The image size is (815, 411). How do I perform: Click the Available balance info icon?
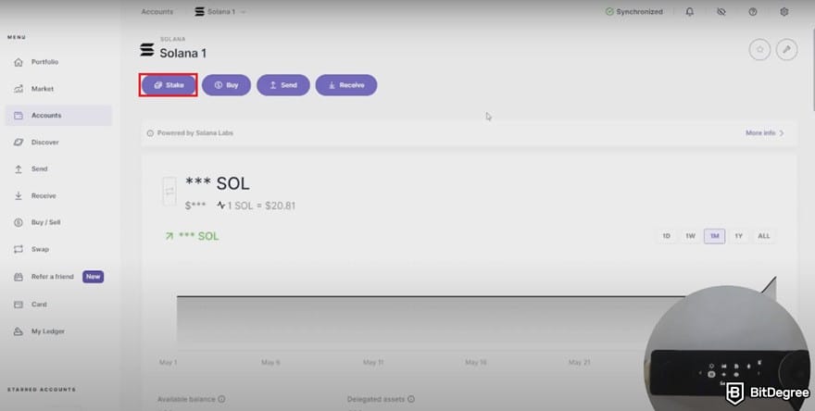[221, 399]
